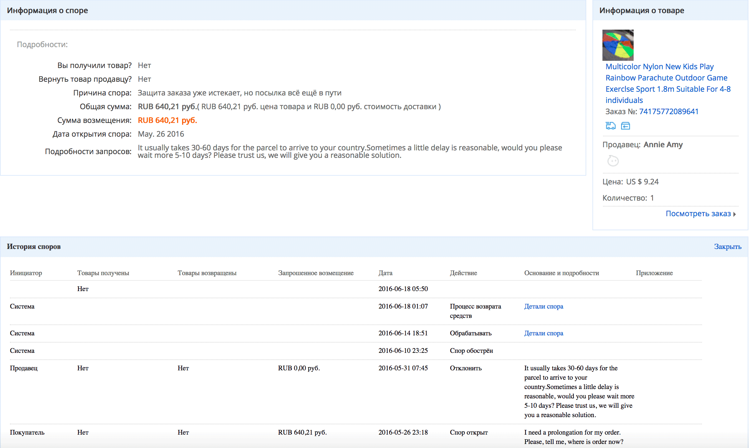Select the seller name Annie Amy
Image resolution: width=749 pixels, height=448 pixels.
[663, 144]
